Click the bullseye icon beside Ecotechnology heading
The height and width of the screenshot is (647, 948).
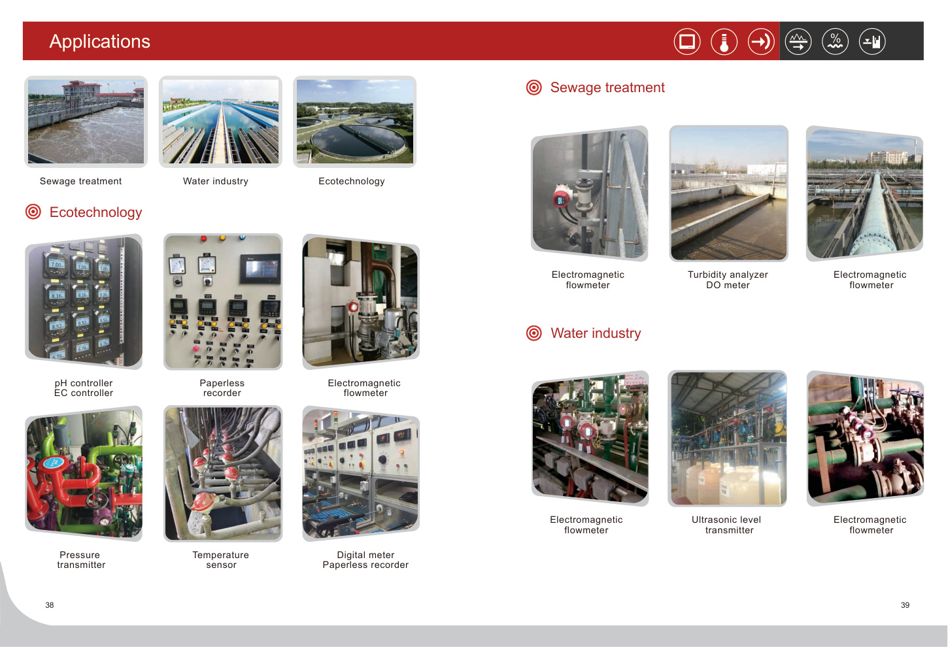coord(33,212)
